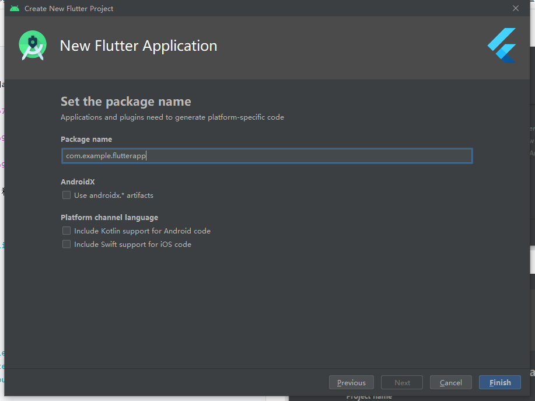Image resolution: width=535 pixels, height=401 pixels.
Task: Check Include Swift support for iOS code
Action: click(67, 244)
